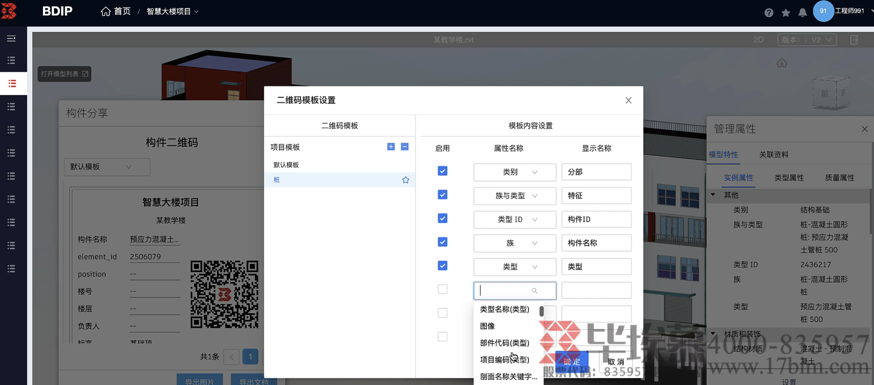This screenshot has height=385, width=874.
Task: Uncheck the 类别 row enable checkbox
Action: (442, 171)
